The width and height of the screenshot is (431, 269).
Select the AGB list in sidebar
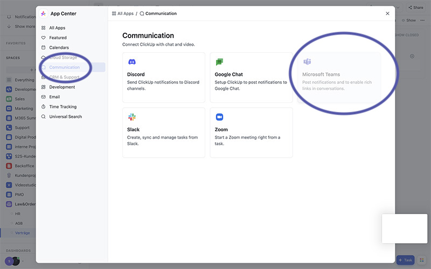pos(19,223)
